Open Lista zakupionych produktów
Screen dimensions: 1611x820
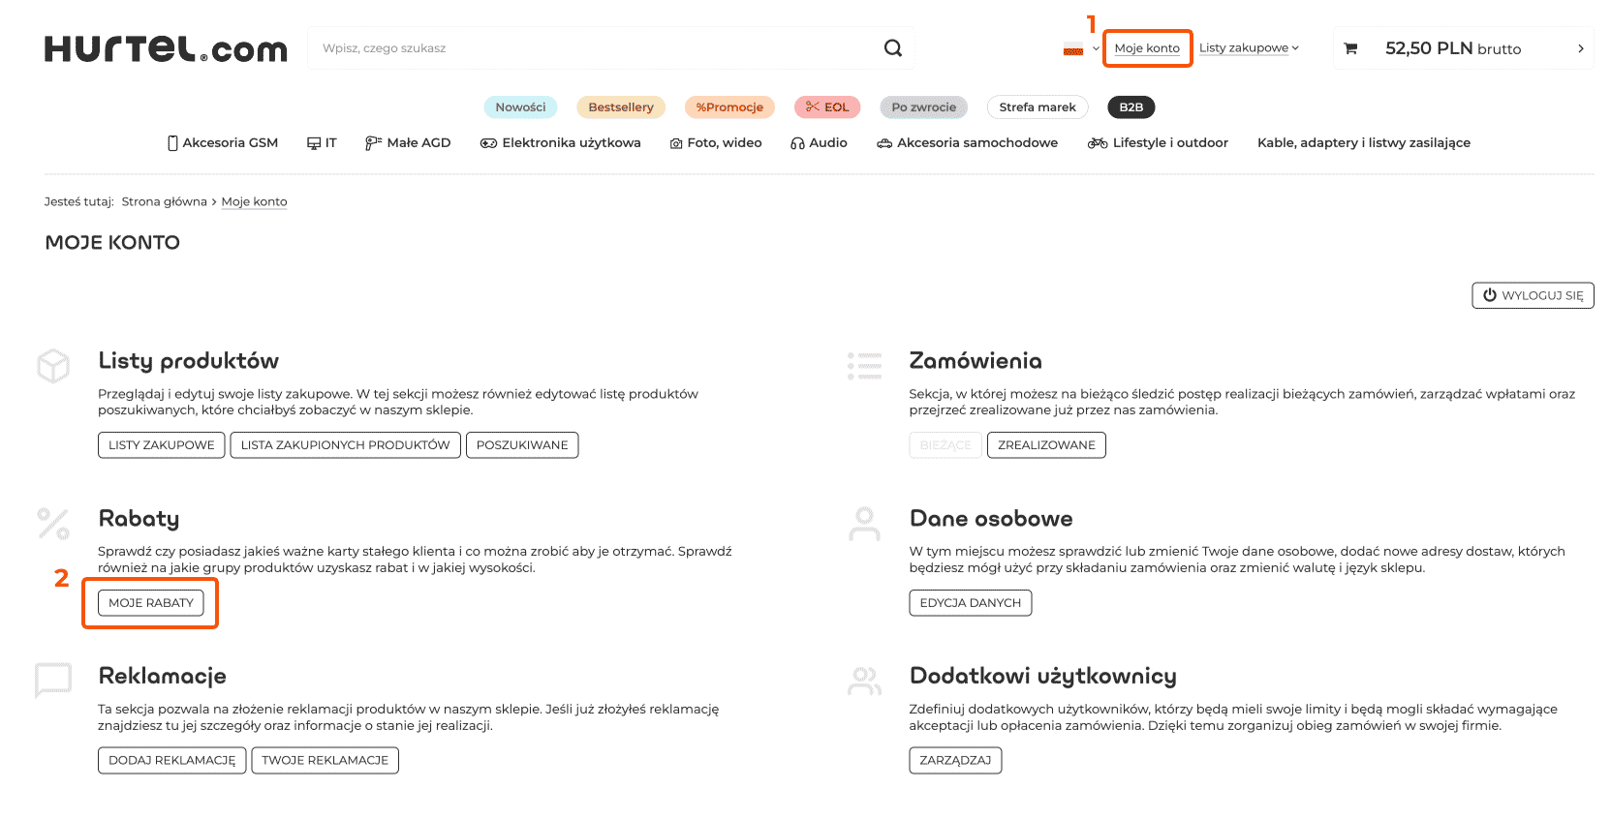coord(345,445)
